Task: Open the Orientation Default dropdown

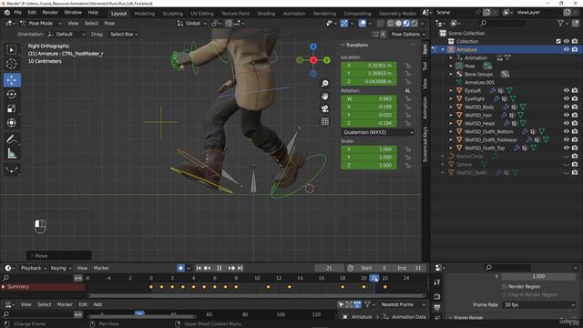Action: point(66,35)
